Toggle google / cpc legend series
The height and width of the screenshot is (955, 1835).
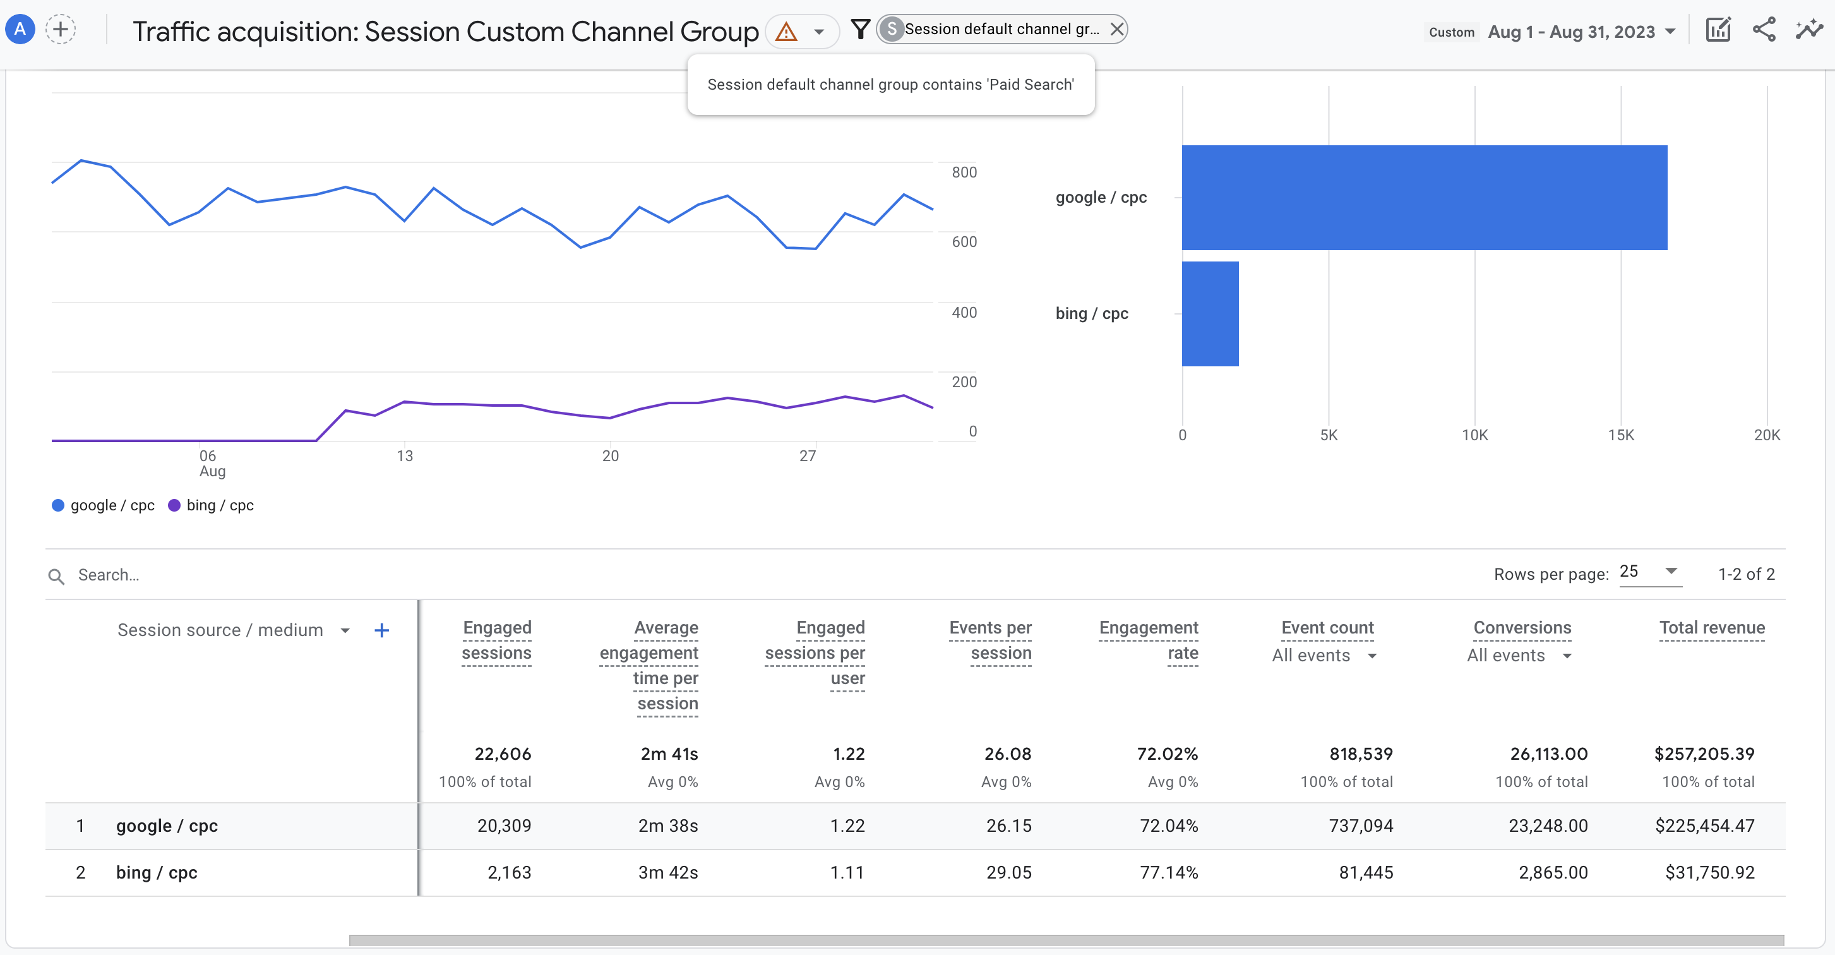(104, 505)
